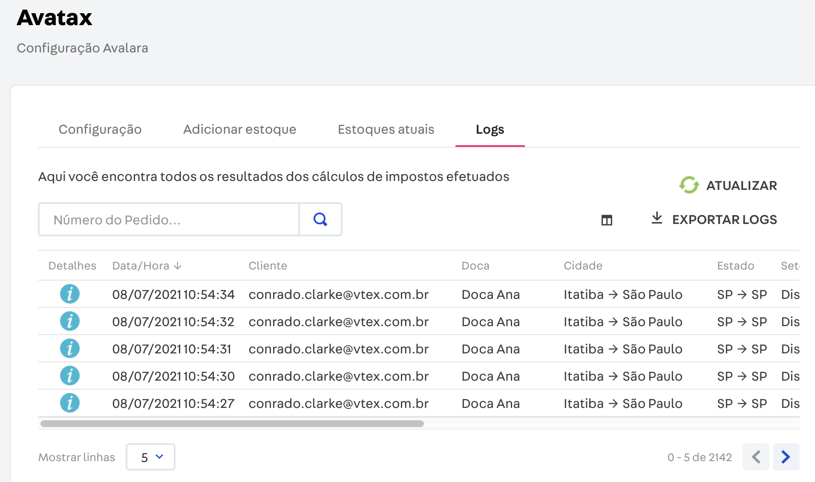Expand the rows-per-page chevron
815x482 pixels.
tap(159, 457)
